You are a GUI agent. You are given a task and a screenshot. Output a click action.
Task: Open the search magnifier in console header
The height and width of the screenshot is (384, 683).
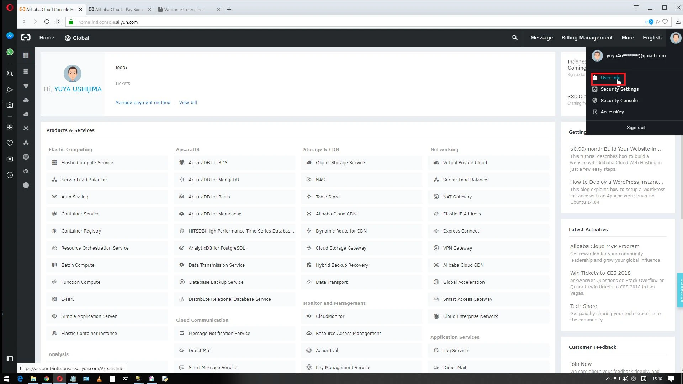pyautogui.click(x=515, y=37)
